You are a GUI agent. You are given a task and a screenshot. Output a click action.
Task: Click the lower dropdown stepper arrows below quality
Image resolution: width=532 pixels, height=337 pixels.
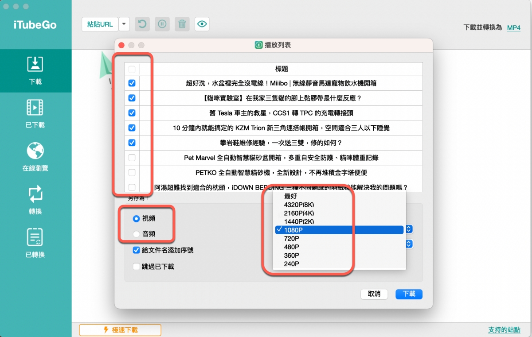(410, 244)
